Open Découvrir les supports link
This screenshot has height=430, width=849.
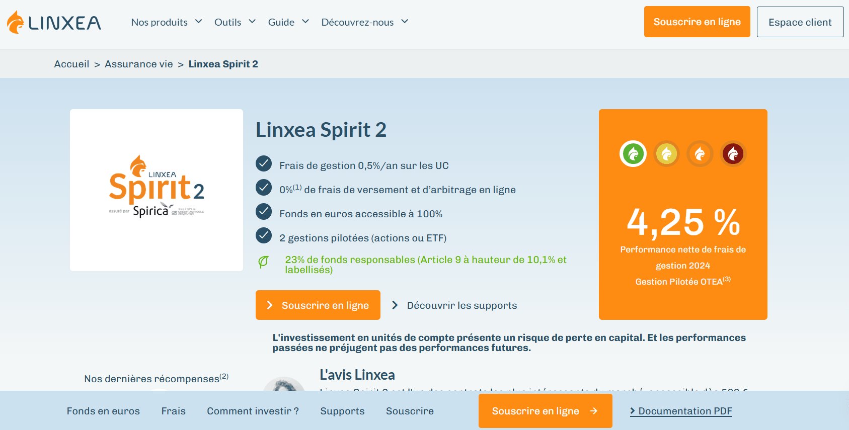click(x=461, y=305)
